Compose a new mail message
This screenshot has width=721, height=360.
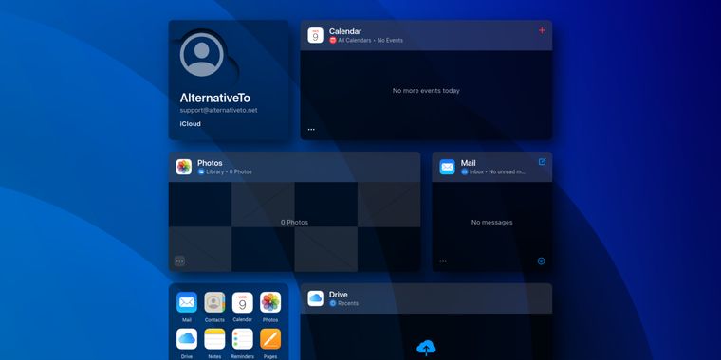542,162
